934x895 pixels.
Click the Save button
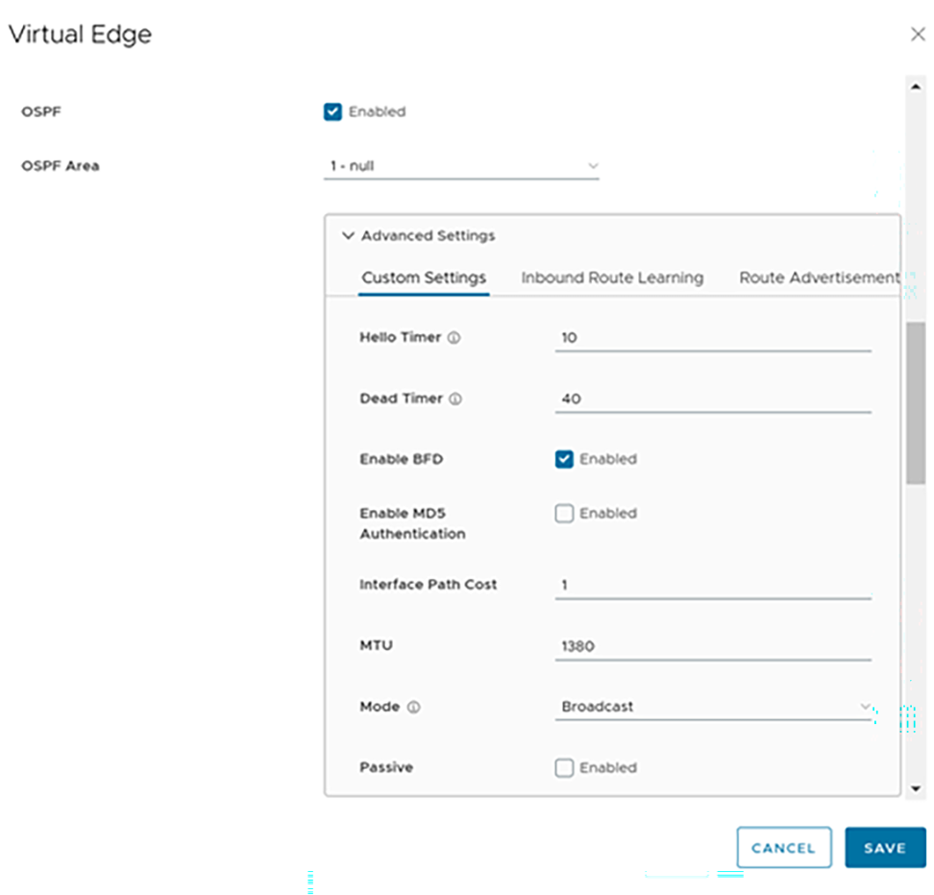pos(885,847)
